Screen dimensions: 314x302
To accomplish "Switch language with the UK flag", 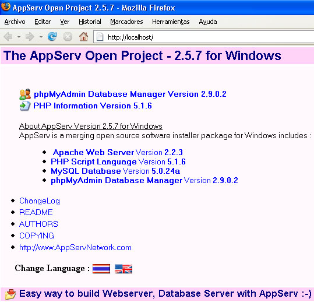I will (124, 269).
